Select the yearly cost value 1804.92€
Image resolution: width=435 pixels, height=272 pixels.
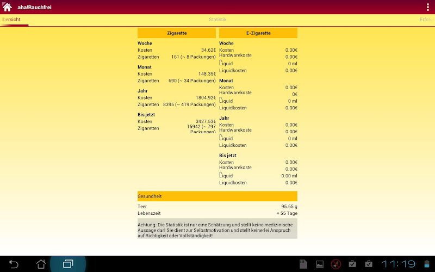pyautogui.click(x=206, y=98)
